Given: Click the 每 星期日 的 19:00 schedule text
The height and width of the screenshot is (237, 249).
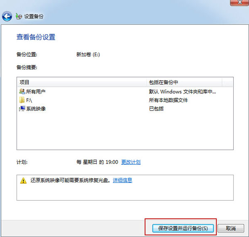Looking at the screenshot, I should click(97, 162).
